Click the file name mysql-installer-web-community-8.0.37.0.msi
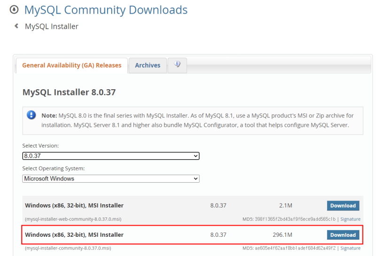 tap(73, 219)
